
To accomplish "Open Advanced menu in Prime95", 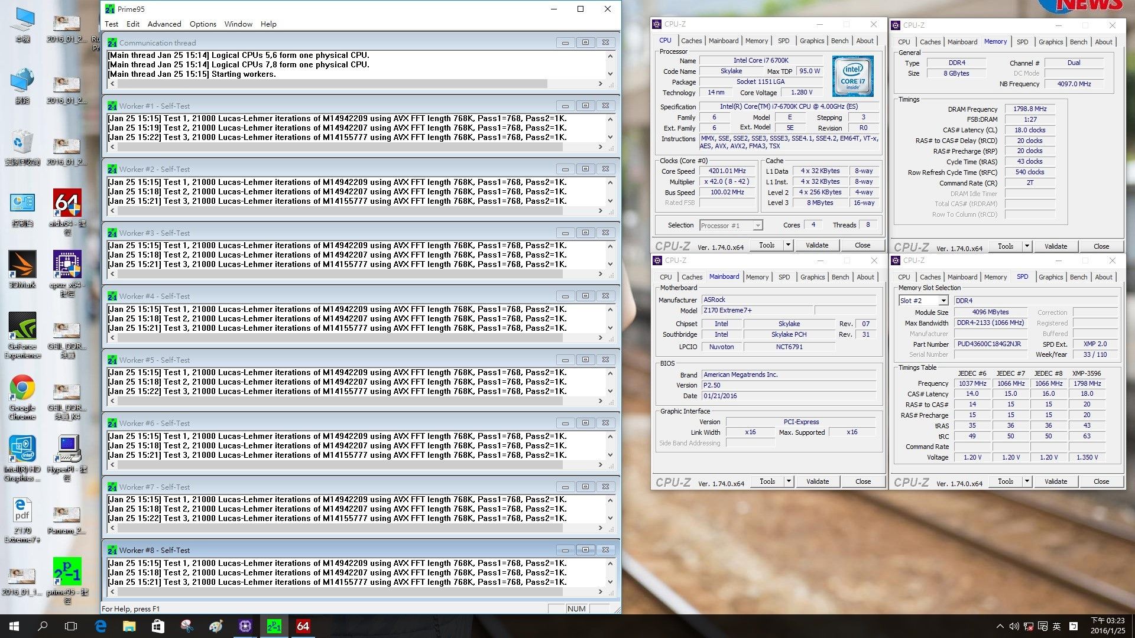I will click(x=164, y=24).
